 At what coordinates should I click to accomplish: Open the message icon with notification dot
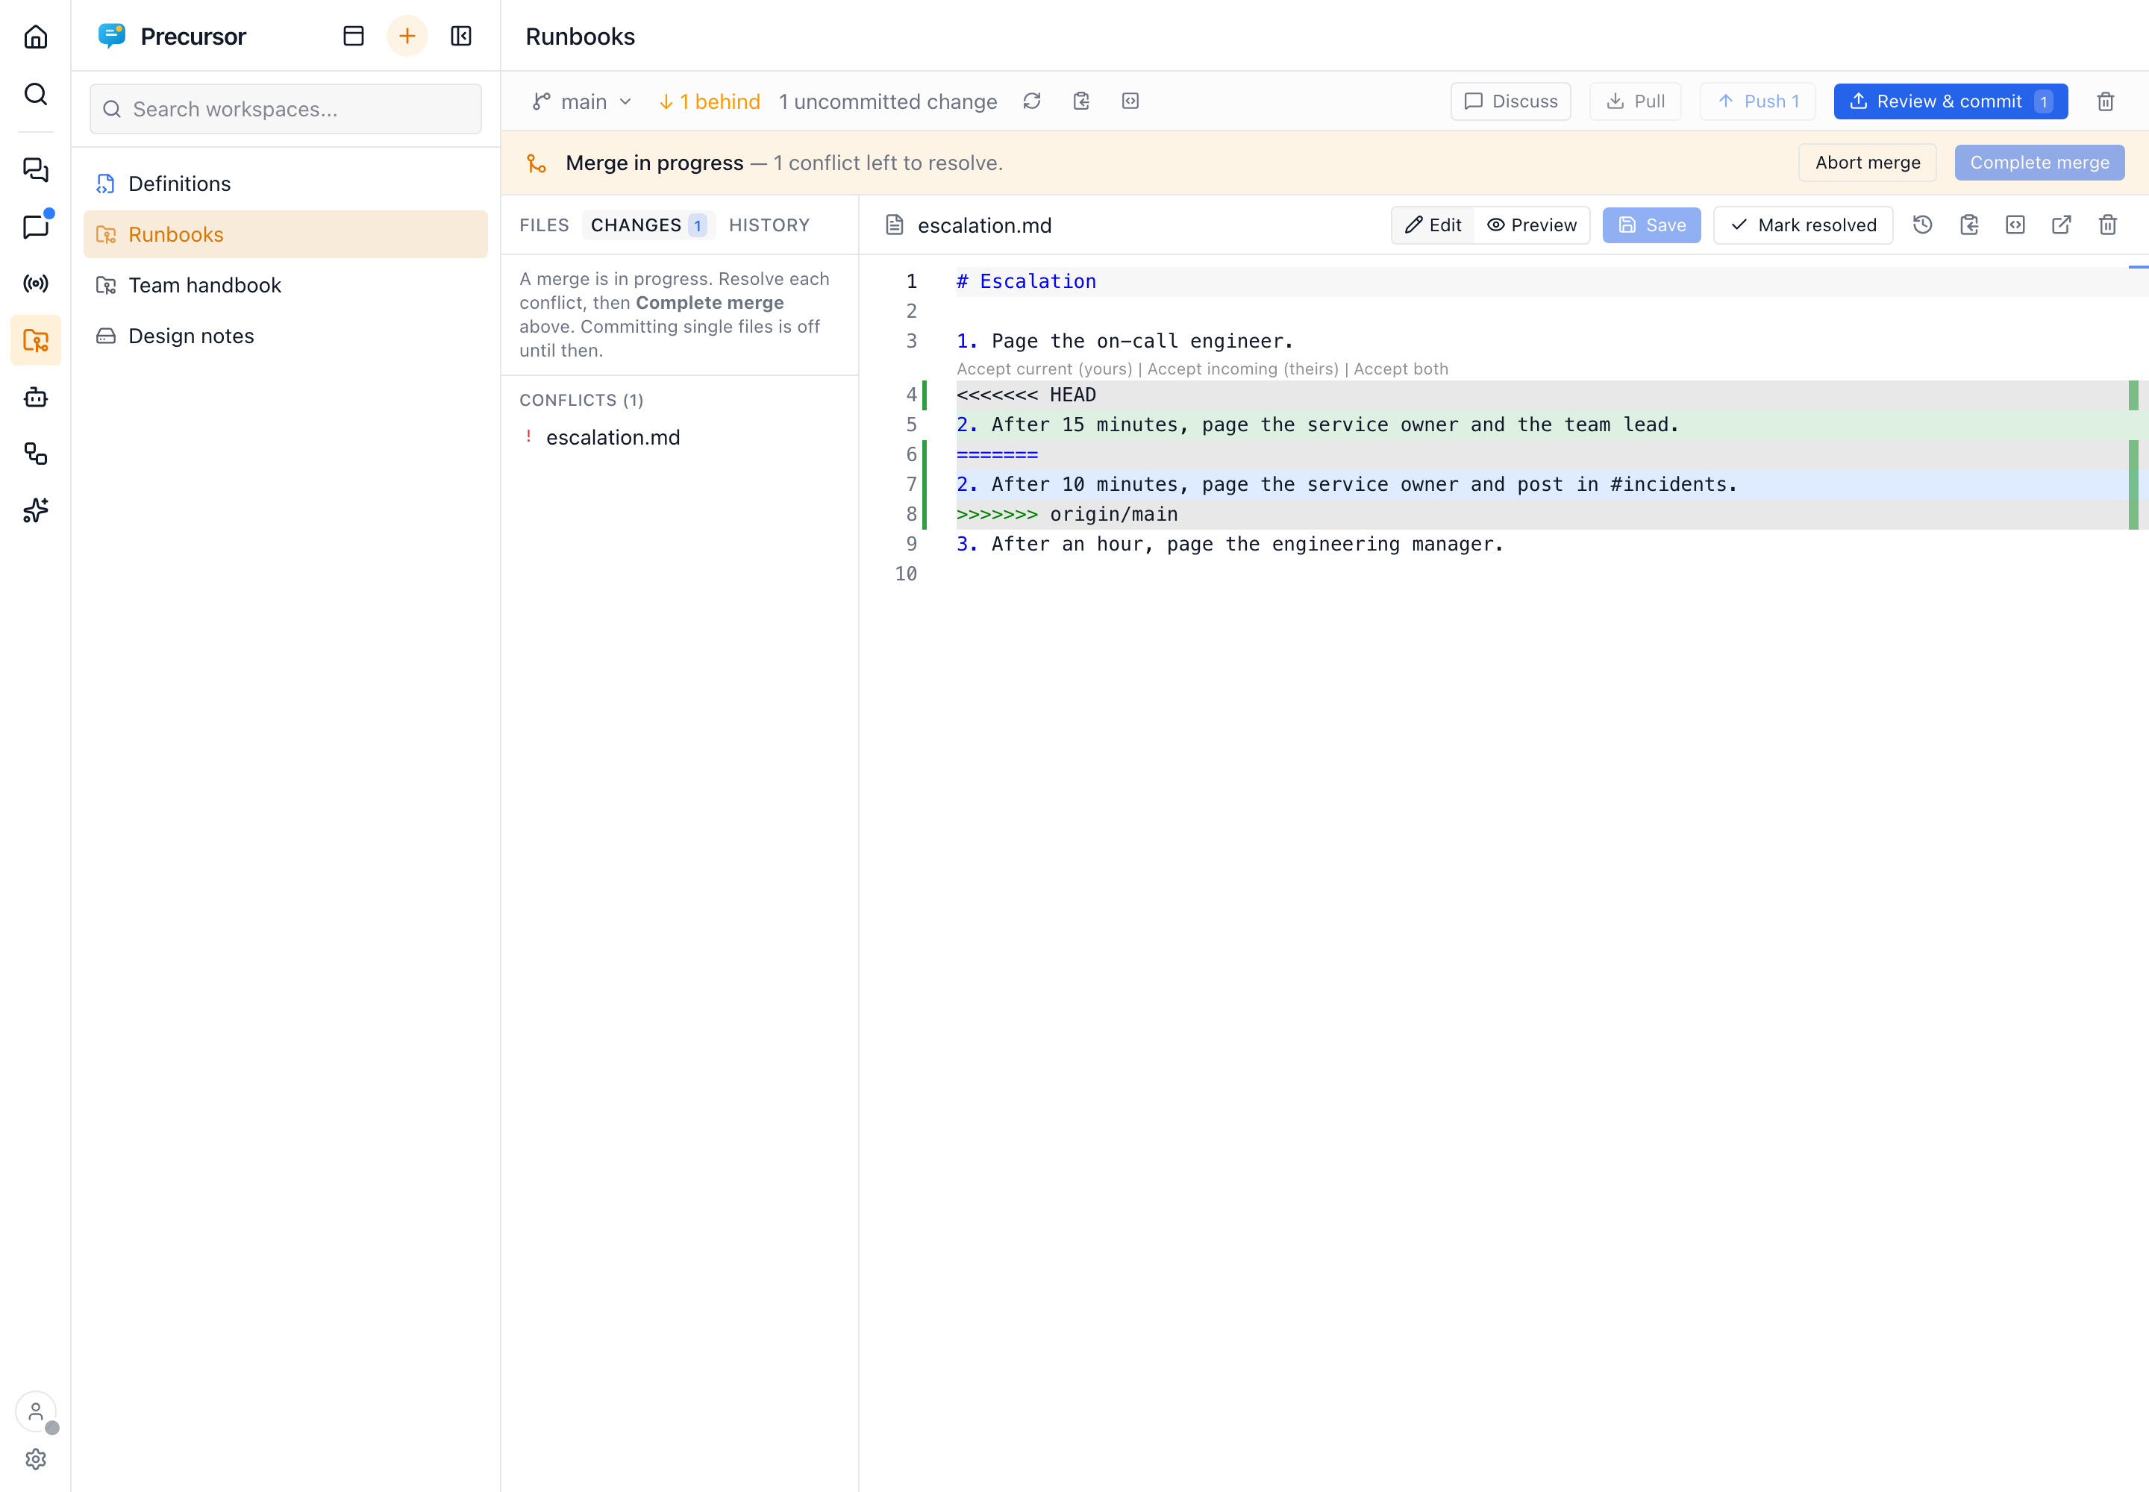pyautogui.click(x=36, y=226)
